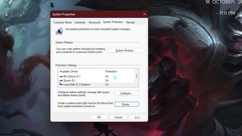242x136 pixels.
Task: Click the 18 OCTOBER date widget
Action: pos(223,2)
